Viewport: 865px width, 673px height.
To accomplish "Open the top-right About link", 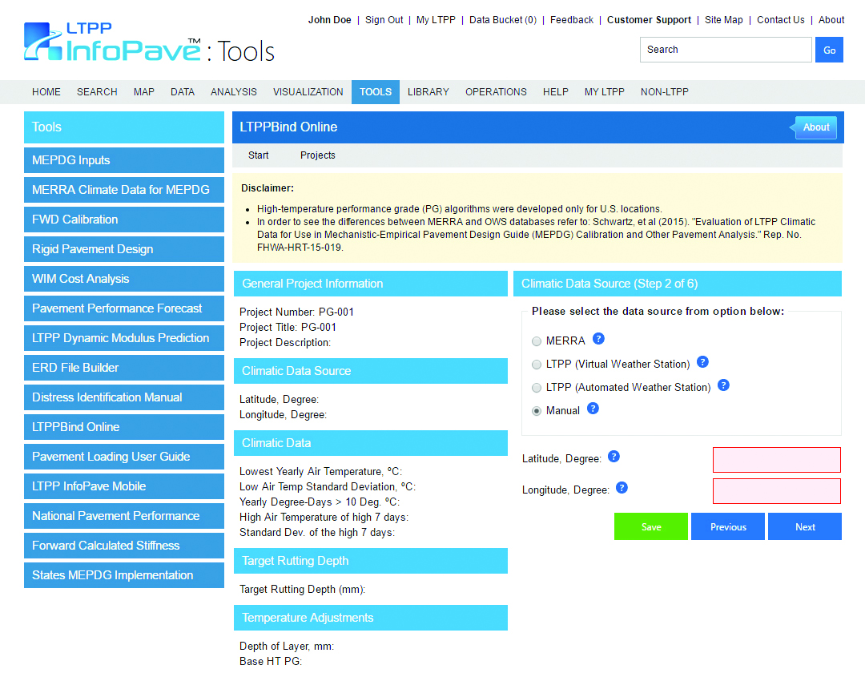I will 831,20.
